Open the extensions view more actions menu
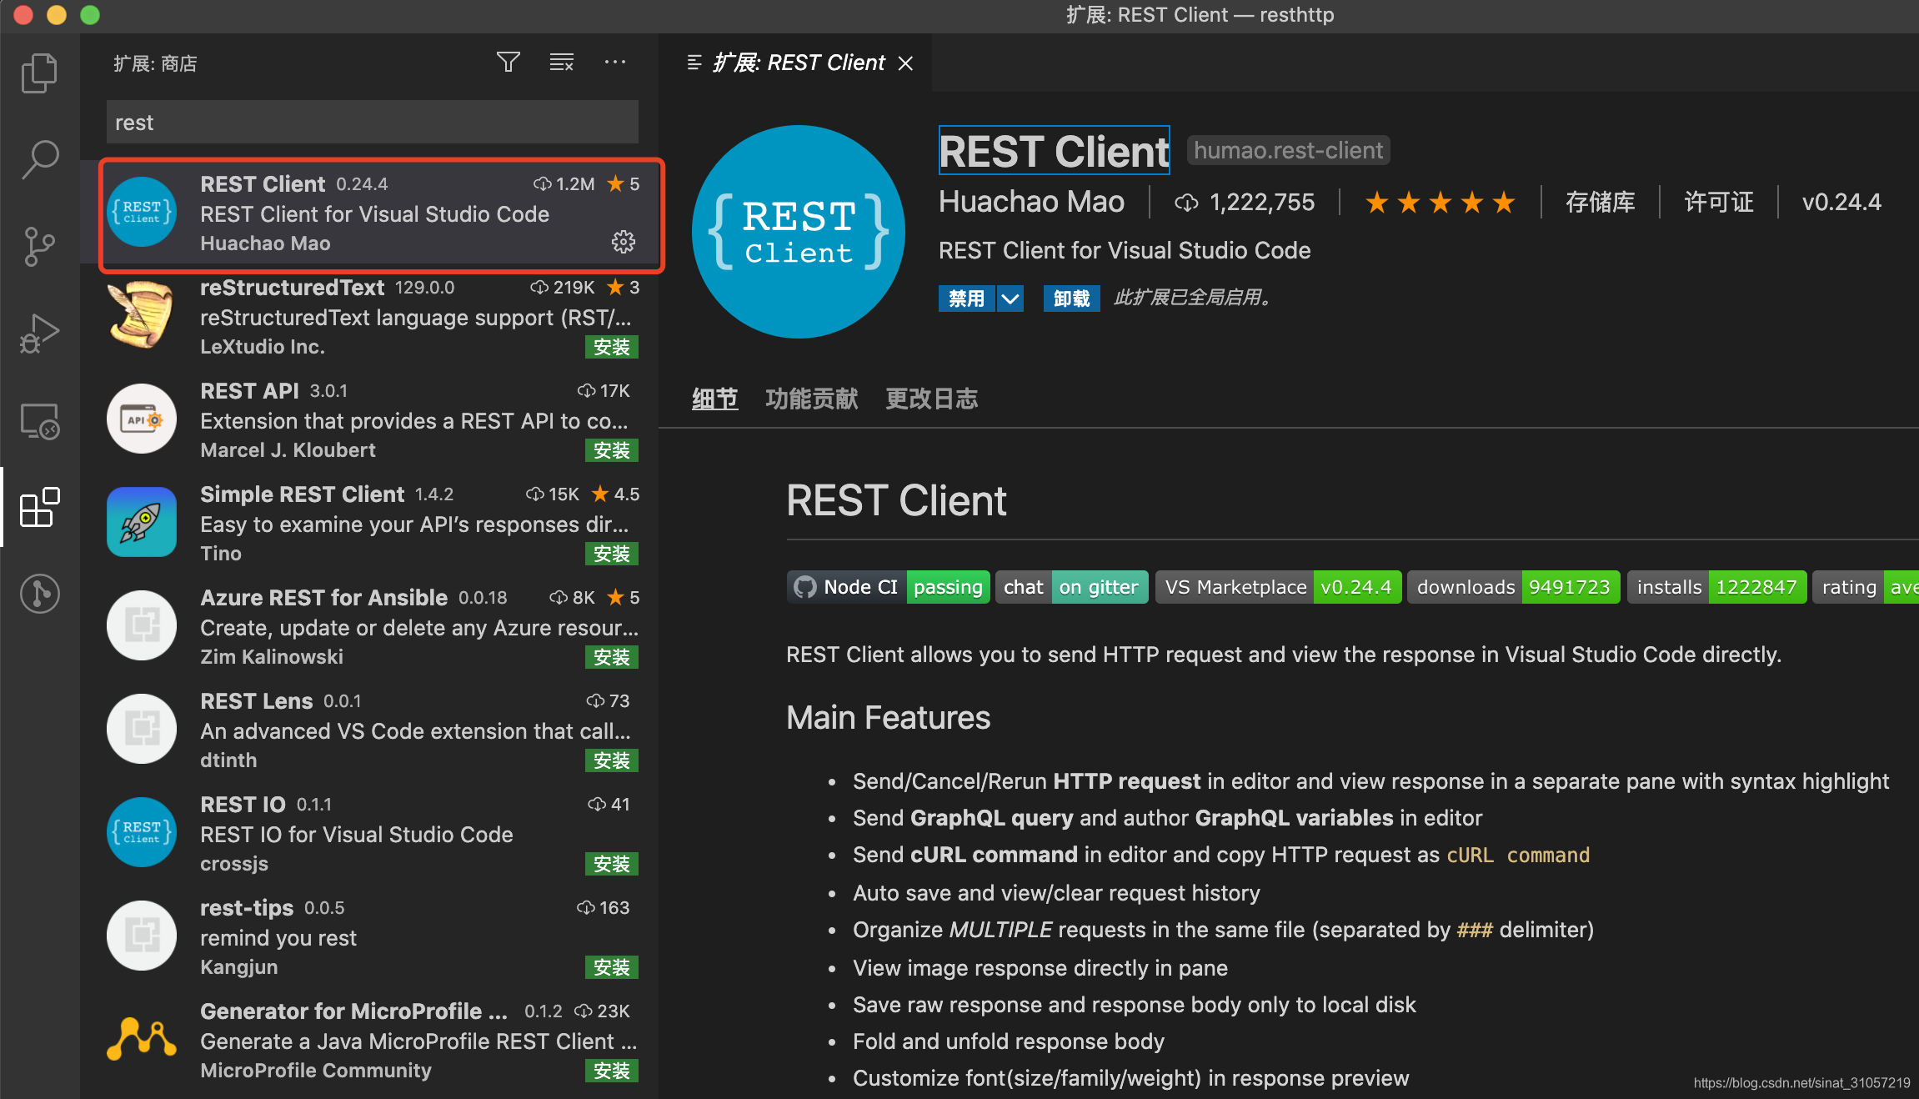The image size is (1919, 1099). coord(615,63)
